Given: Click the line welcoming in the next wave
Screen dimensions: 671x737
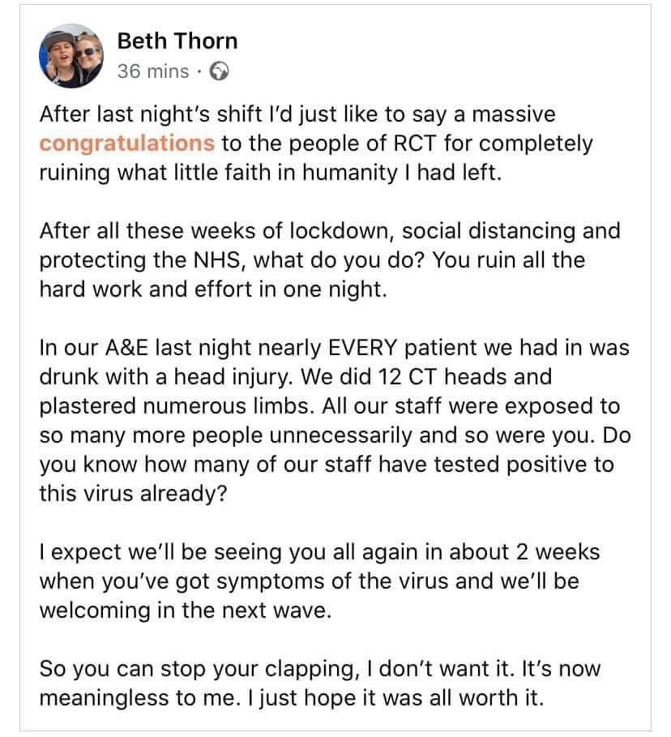Looking at the screenshot, I should [186, 610].
